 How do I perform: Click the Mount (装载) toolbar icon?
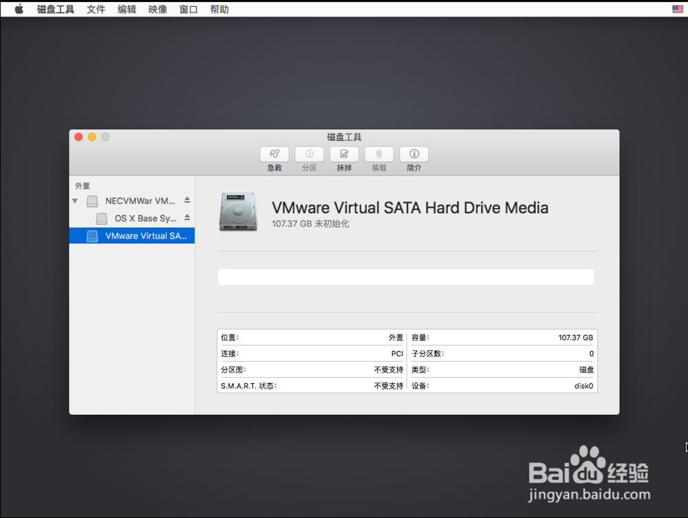[379, 154]
